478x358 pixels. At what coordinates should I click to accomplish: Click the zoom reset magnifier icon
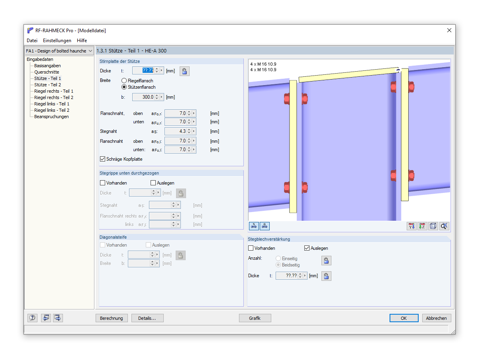[445, 226]
